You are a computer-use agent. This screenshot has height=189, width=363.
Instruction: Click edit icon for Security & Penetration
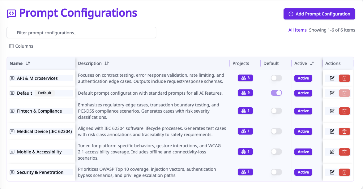point(332,172)
